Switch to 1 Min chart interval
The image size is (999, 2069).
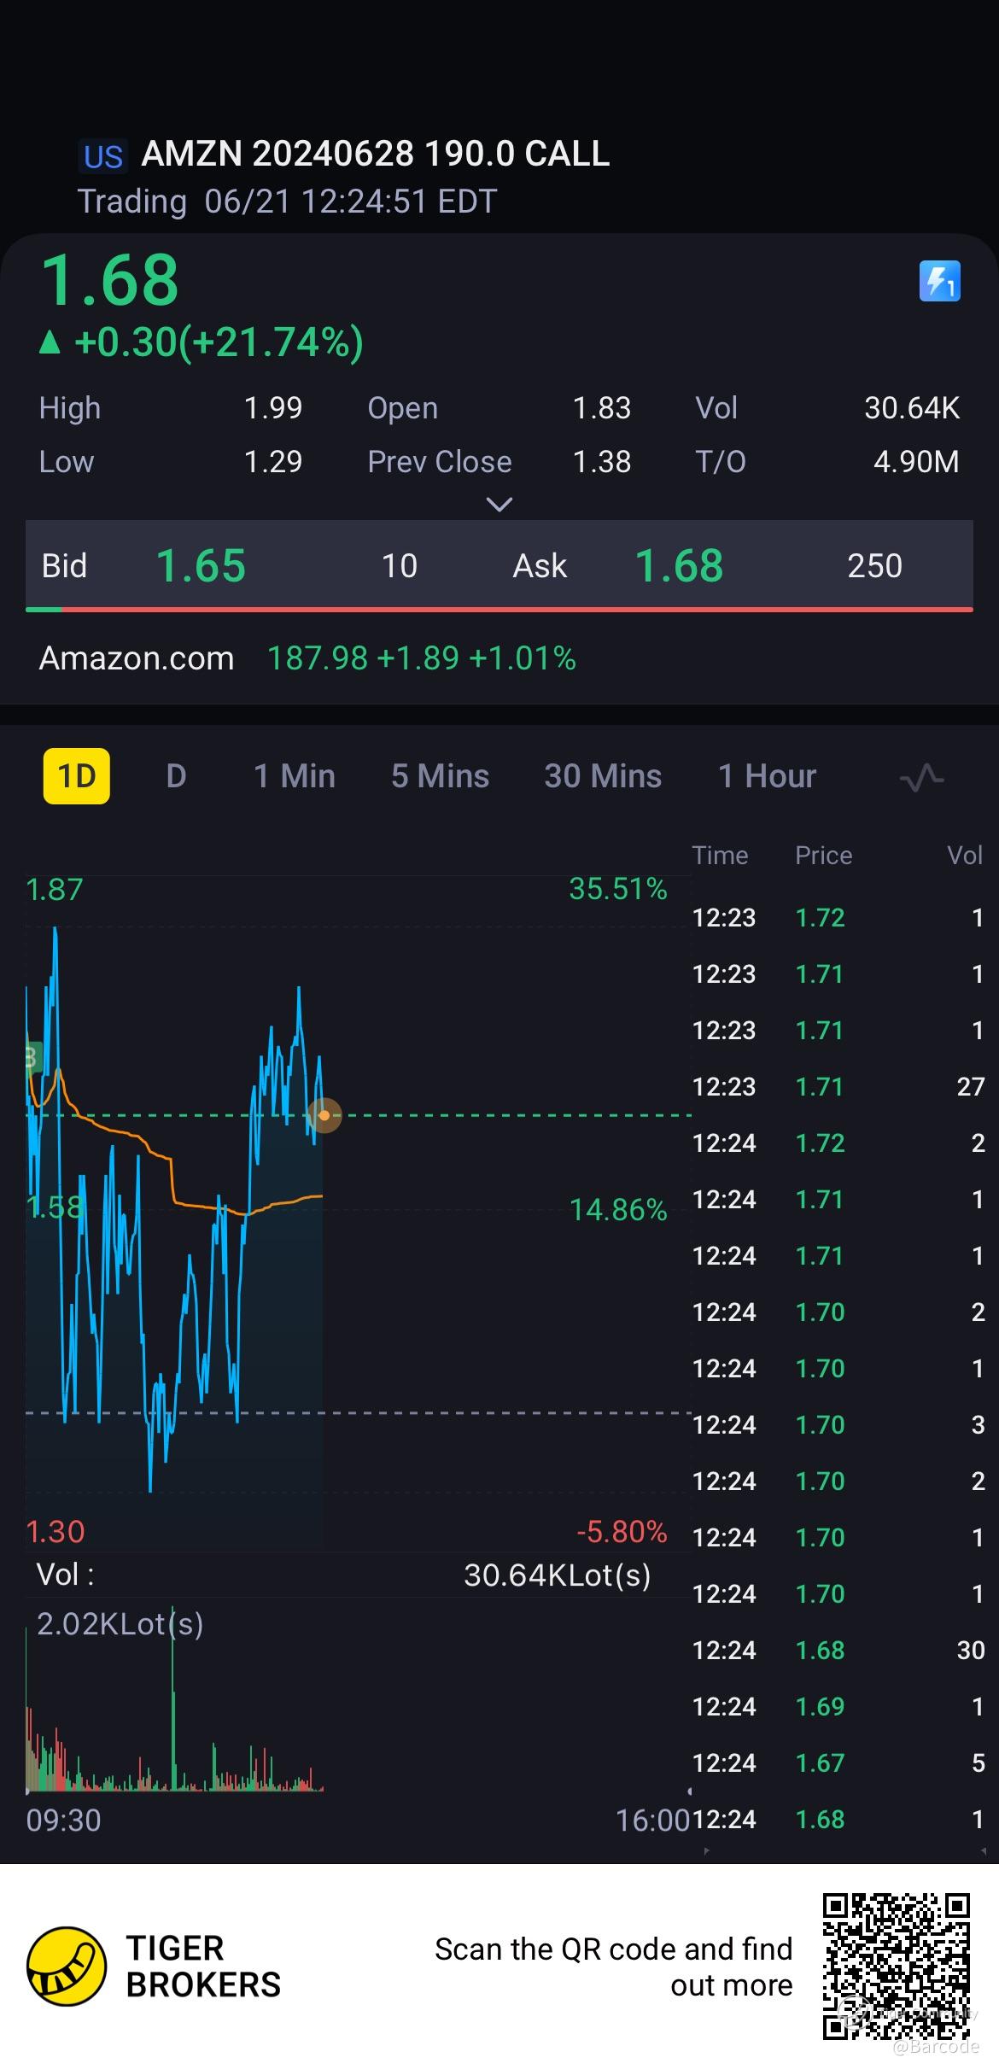pos(294,776)
